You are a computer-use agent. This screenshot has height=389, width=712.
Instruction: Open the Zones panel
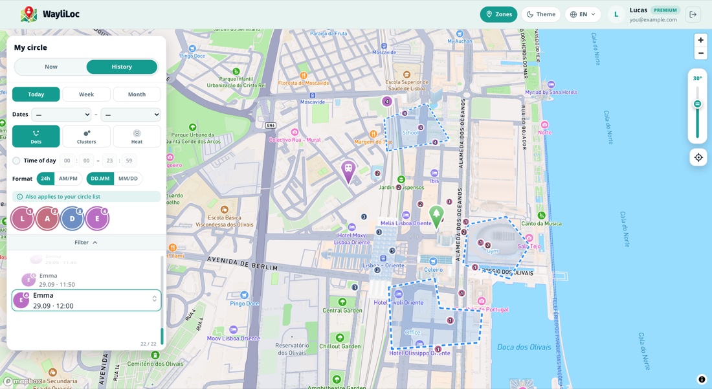[x=498, y=14]
